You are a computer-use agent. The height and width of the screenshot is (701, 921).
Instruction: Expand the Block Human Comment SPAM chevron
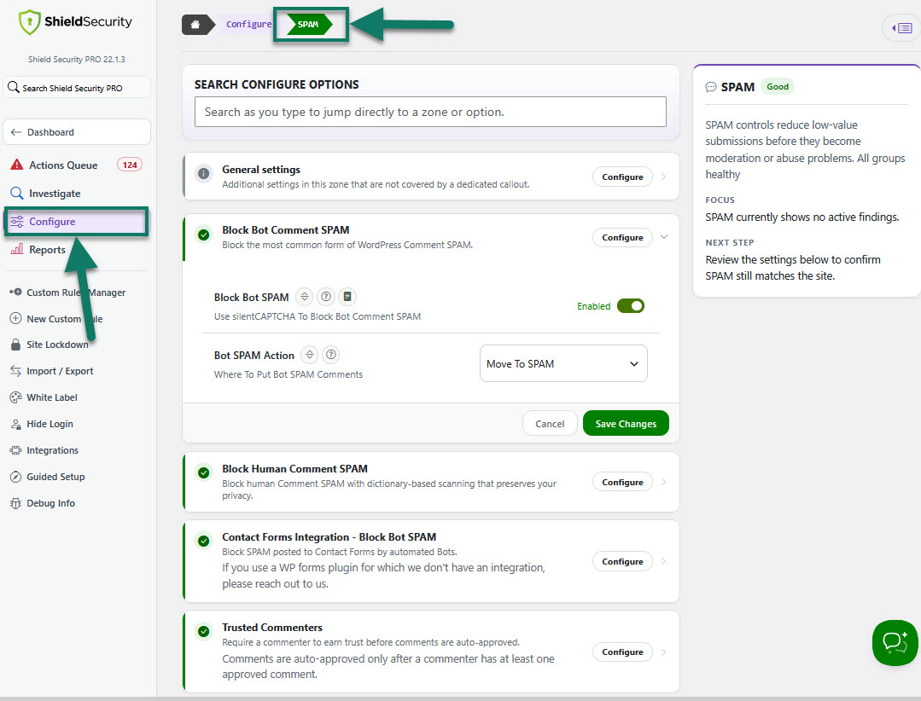664,482
